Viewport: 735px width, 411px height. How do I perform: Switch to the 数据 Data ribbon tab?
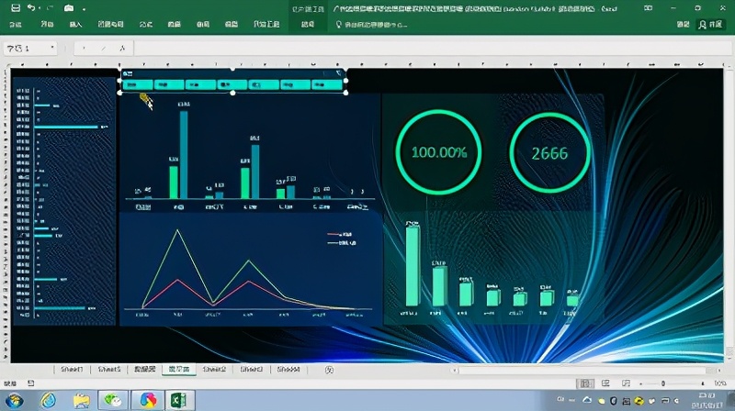[175, 25]
